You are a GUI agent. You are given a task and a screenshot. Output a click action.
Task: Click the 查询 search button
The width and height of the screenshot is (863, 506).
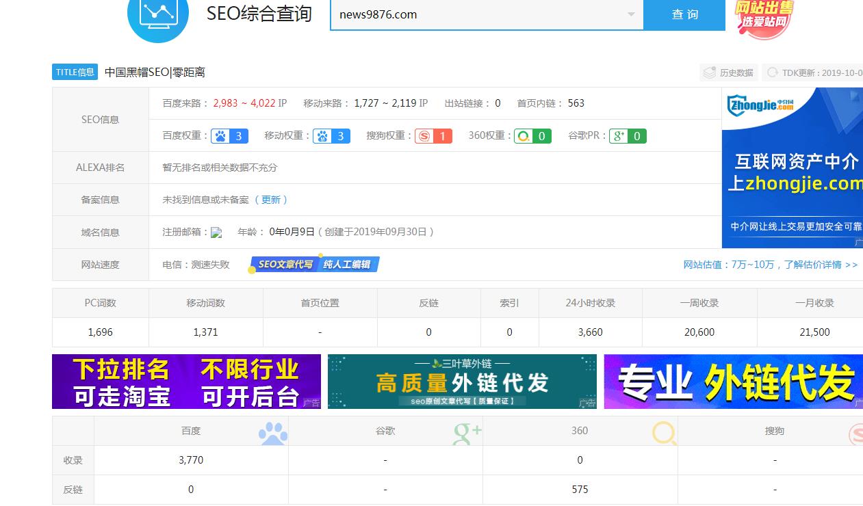[684, 14]
